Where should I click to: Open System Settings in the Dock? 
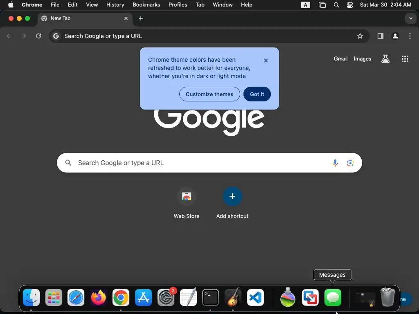[166, 298]
